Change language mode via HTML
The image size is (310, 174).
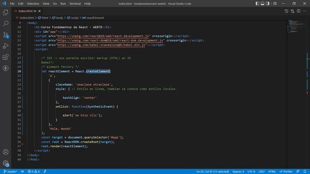coord(272,172)
